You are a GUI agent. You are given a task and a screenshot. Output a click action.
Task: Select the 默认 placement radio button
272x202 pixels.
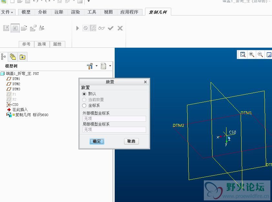coord(84,94)
